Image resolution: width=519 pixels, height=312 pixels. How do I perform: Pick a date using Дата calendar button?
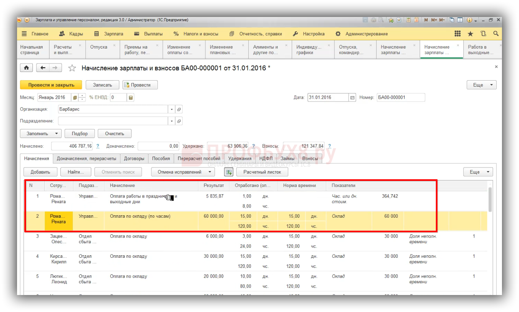coord(352,98)
